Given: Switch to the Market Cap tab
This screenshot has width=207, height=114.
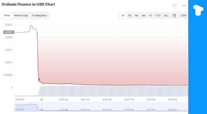Looking at the screenshot, I should (x=21, y=16).
